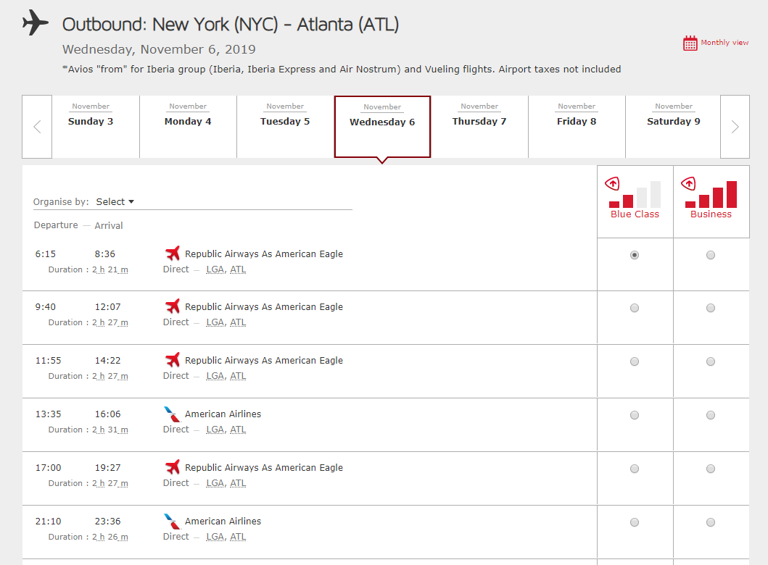Viewport: 768px width, 565px height.
Task: Select Blue Class for the 21:10 flight
Action: click(635, 522)
